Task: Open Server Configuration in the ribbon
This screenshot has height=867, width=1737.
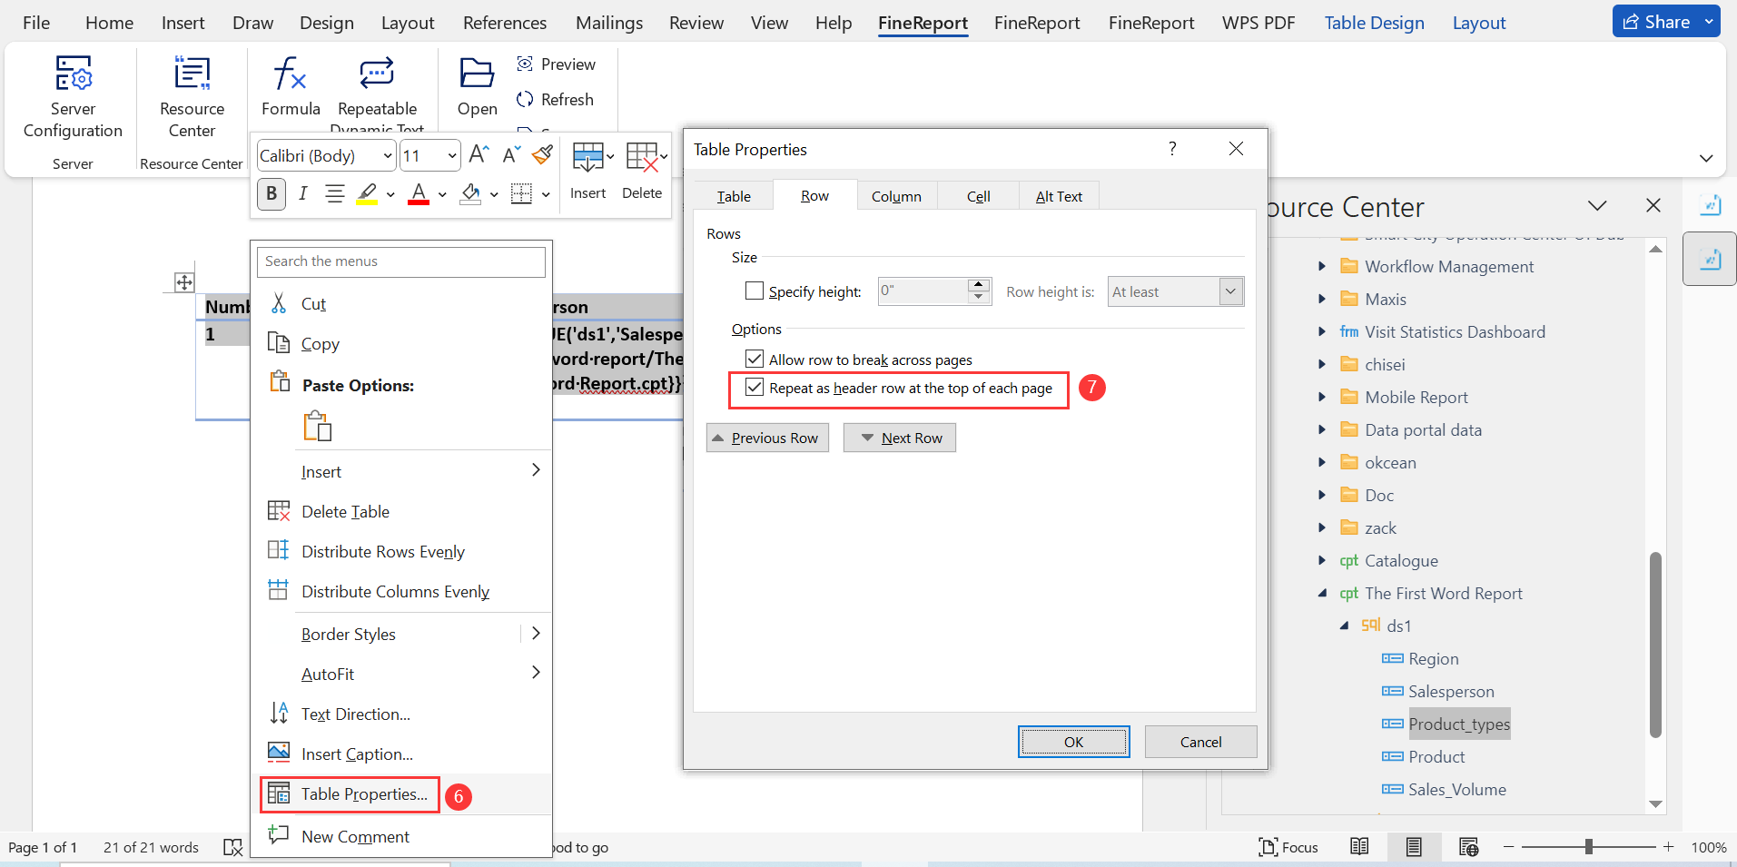Action: [x=73, y=96]
